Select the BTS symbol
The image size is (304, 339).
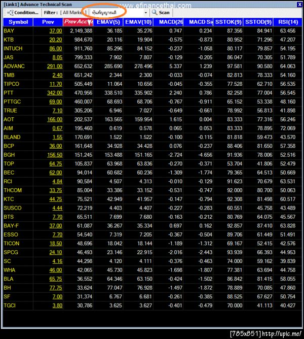coord(9,217)
